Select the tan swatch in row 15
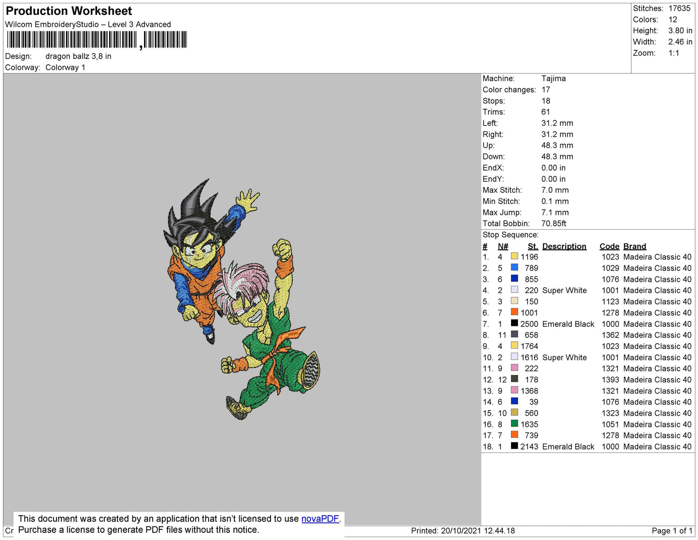Image resolution: width=698 pixels, height=540 pixels. coord(514,412)
